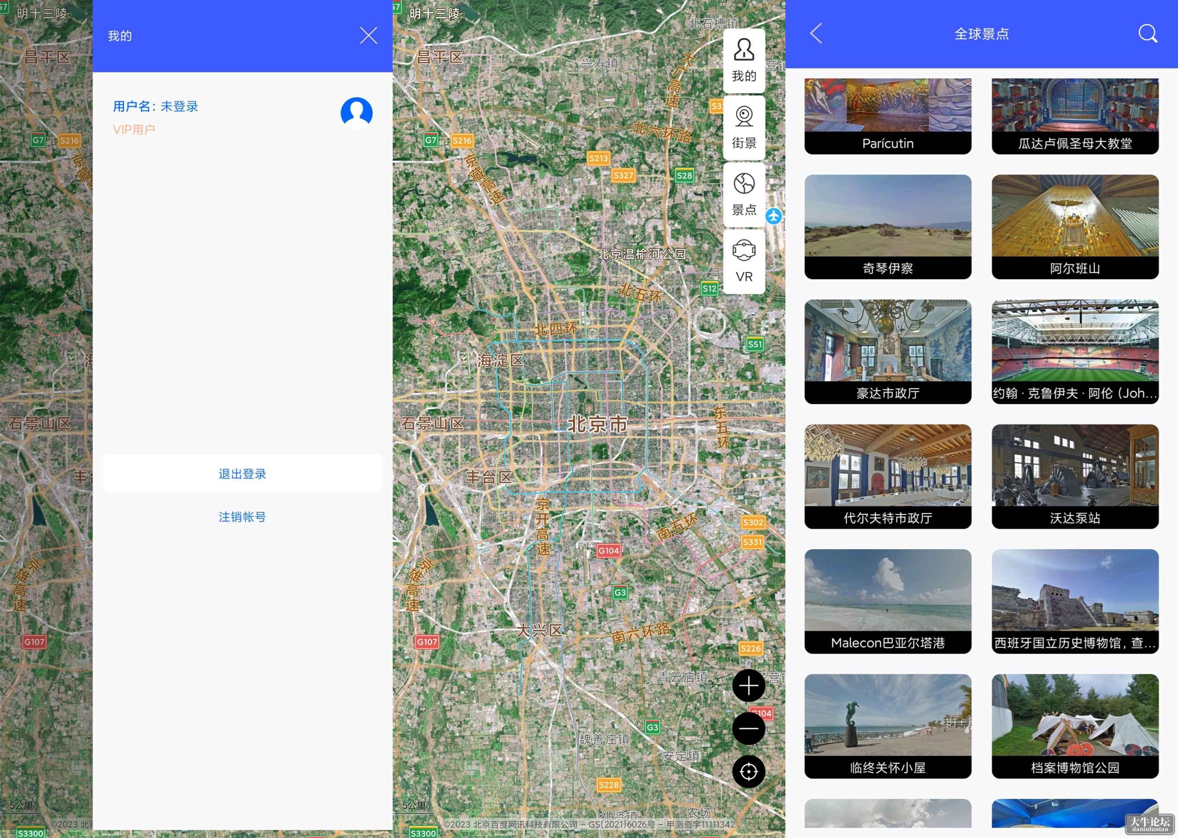Tap the blue user avatar icon
Viewport: 1178px width, 838px height.
click(x=356, y=113)
